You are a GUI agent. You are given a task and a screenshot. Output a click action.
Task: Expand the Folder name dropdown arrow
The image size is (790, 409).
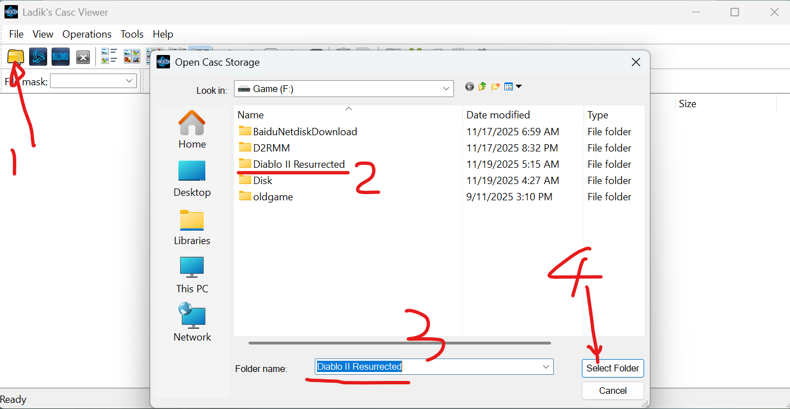point(546,367)
